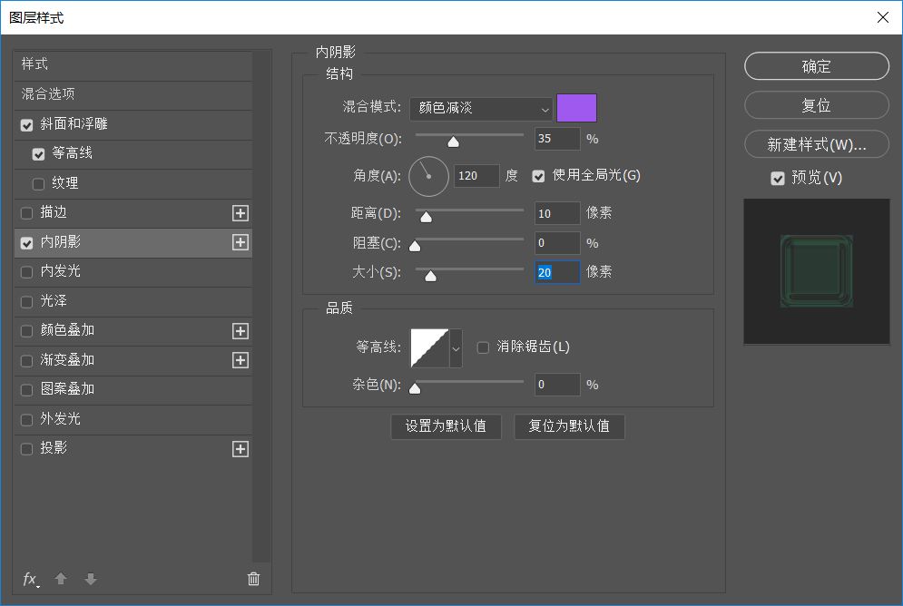Select 混合选项 in the styles list
This screenshot has height=606, width=903.
[48, 94]
